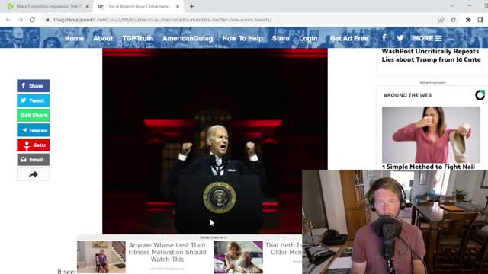The image size is (488, 274).
Task: Open the site's Twitter page icon
Action: [400, 38]
